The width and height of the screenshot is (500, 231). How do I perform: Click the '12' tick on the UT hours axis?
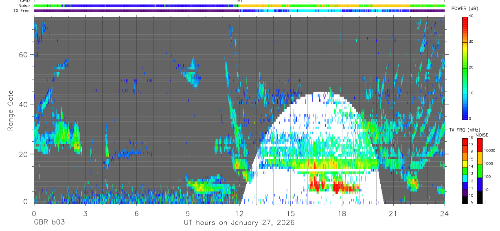pyautogui.click(x=239, y=213)
